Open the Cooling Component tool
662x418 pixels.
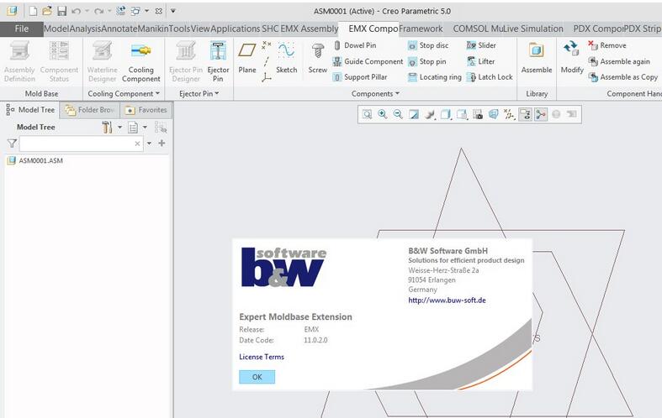(141, 62)
